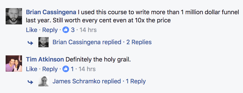Open Tim Atkinson's profile name link

click(x=45, y=59)
